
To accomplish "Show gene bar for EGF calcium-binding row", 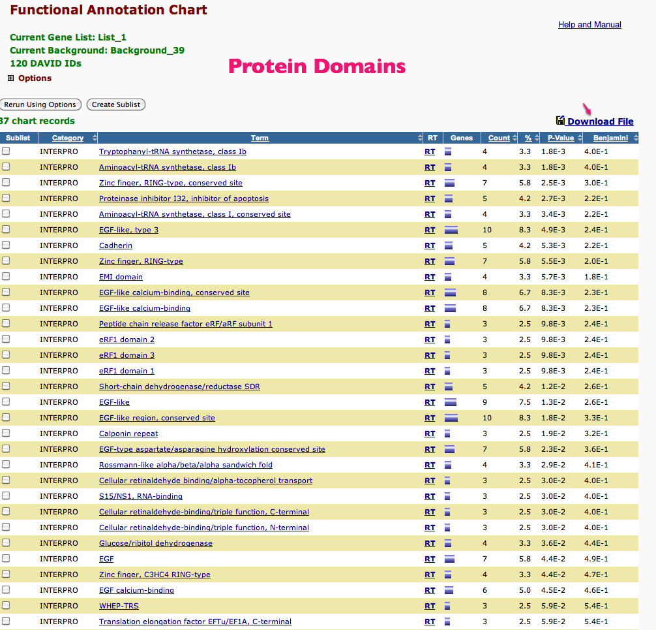I will pyautogui.click(x=449, y=590).
